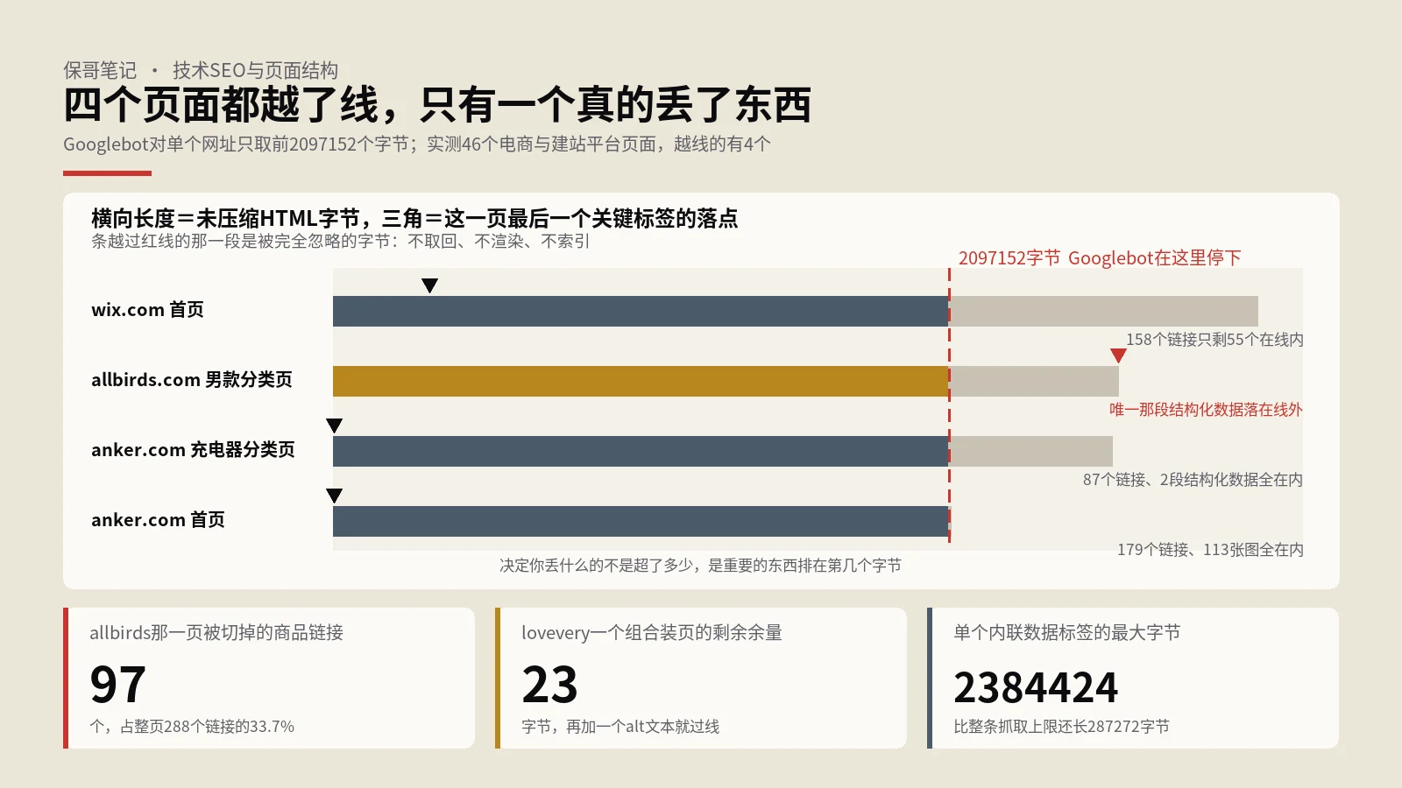Viewport: 1402px width, 788px height.
Task: Click the row label "anker.com 充电器分类页"
Action: tap(193, 450)
